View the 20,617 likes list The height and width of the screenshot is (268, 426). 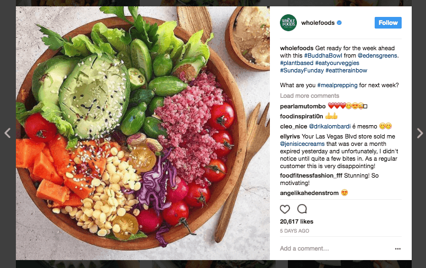coord(296,221)
